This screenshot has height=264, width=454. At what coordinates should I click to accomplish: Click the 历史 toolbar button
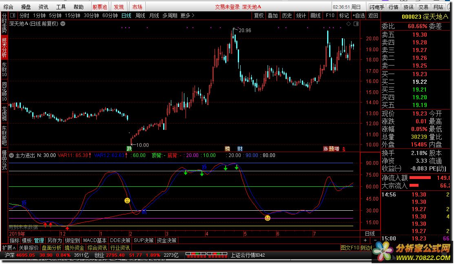(287, 15)
